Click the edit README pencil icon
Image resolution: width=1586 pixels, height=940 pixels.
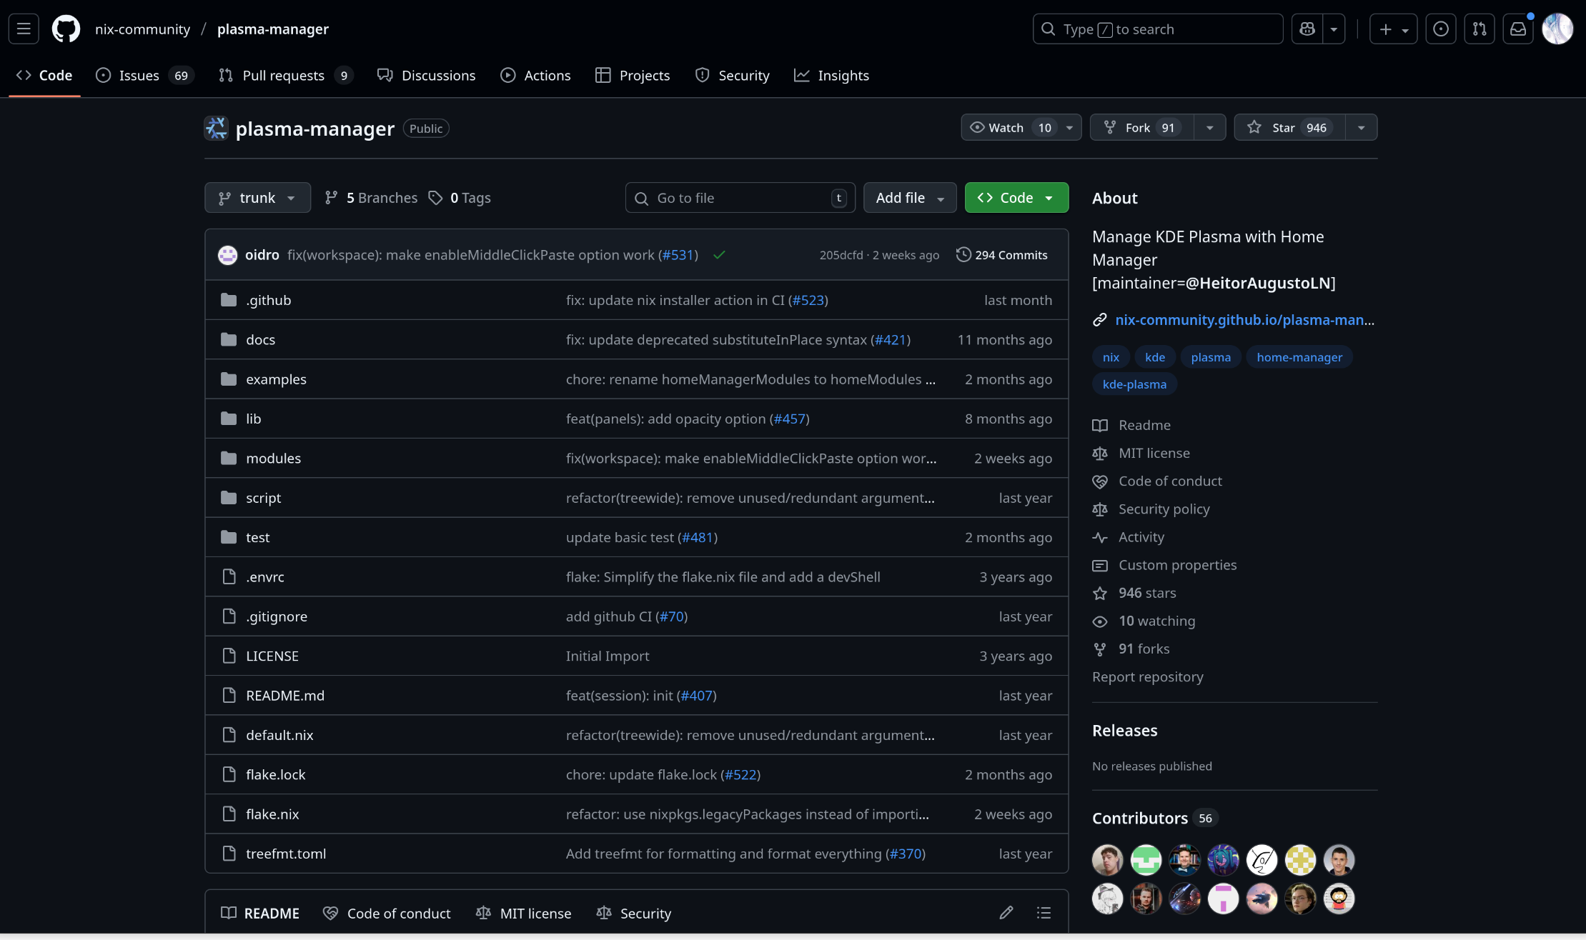[x=1006, y=913]
